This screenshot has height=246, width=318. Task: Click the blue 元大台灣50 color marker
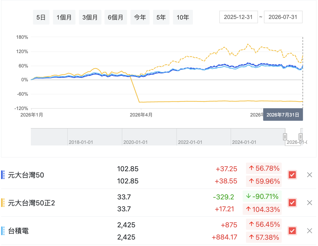pyautogui.click(x=3, y=175)
